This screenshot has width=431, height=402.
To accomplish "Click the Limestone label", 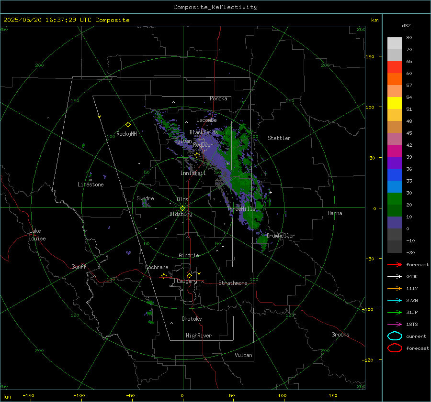I will (91, 185).
